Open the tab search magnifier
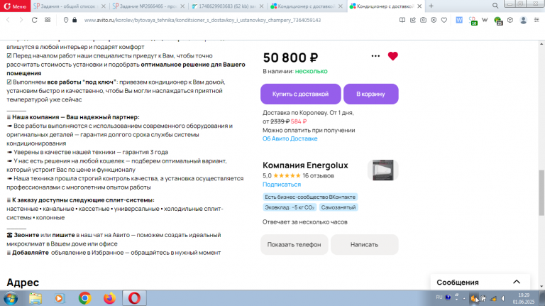This screenshot has width=545, height=306. [x=495, y=6]
